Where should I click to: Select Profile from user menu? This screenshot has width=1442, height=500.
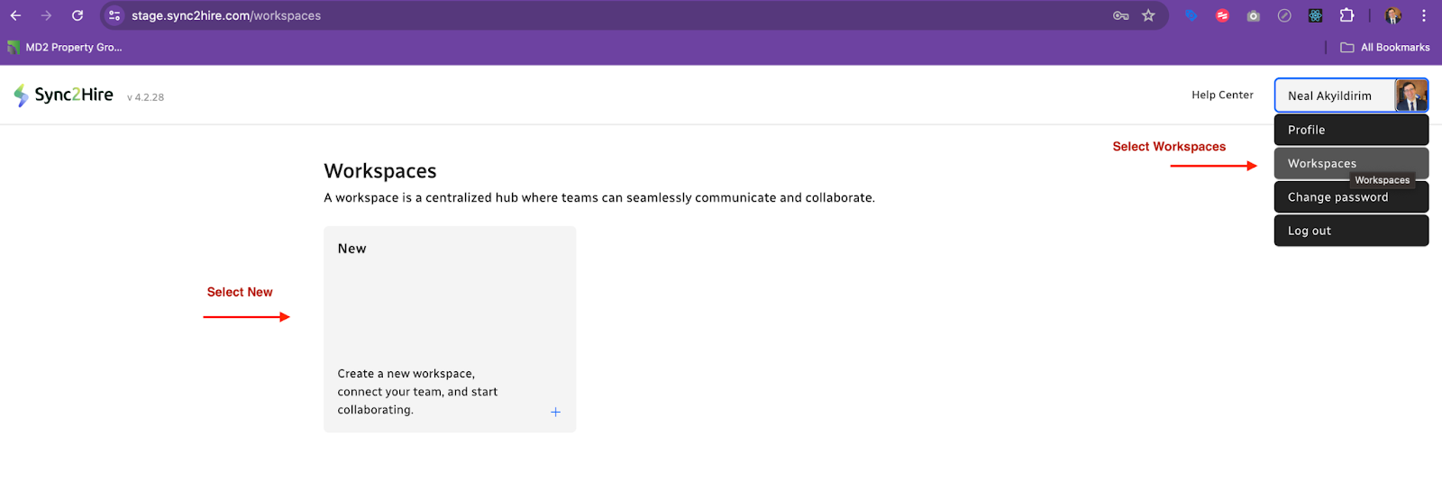coord(1351,130)
